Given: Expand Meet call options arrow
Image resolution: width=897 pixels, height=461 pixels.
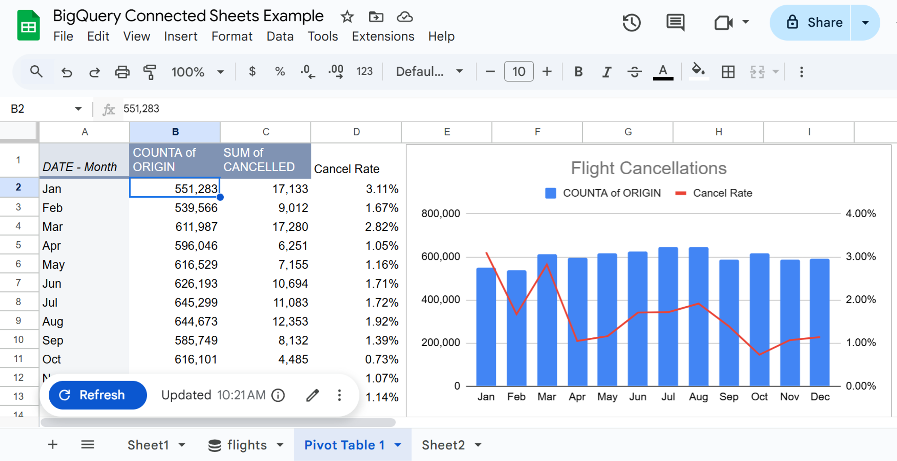Looking at the screenshot, I should point(745,22).
